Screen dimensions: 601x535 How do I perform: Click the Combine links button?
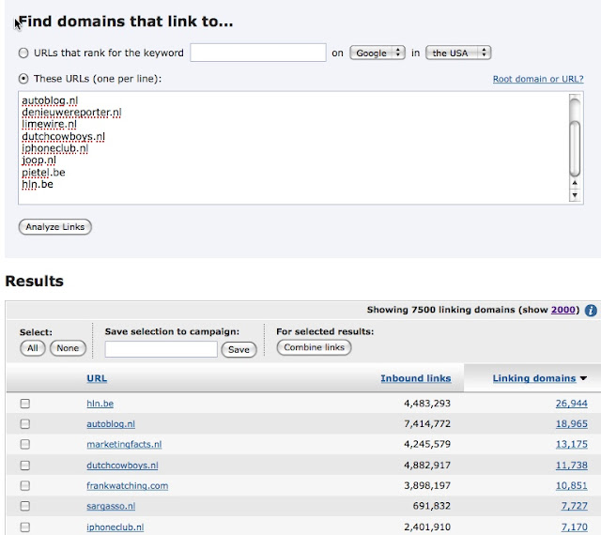(x=314, y=347)
